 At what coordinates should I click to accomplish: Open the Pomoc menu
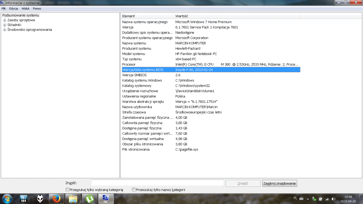pos(37,8)
